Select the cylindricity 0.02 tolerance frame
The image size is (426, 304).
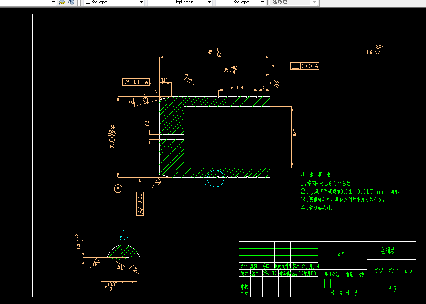point(140,203)
